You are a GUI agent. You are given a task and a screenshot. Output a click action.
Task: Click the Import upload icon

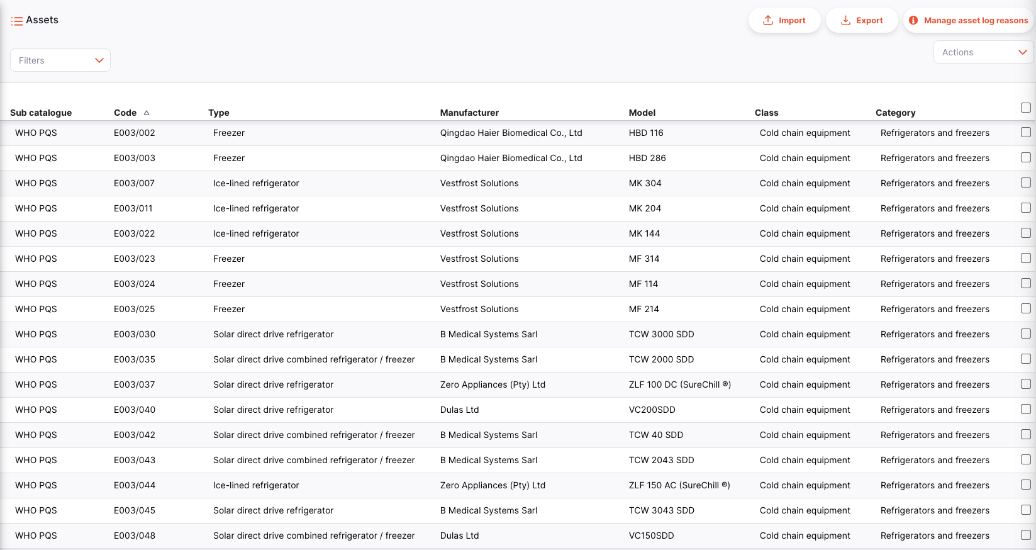[768, 20]
